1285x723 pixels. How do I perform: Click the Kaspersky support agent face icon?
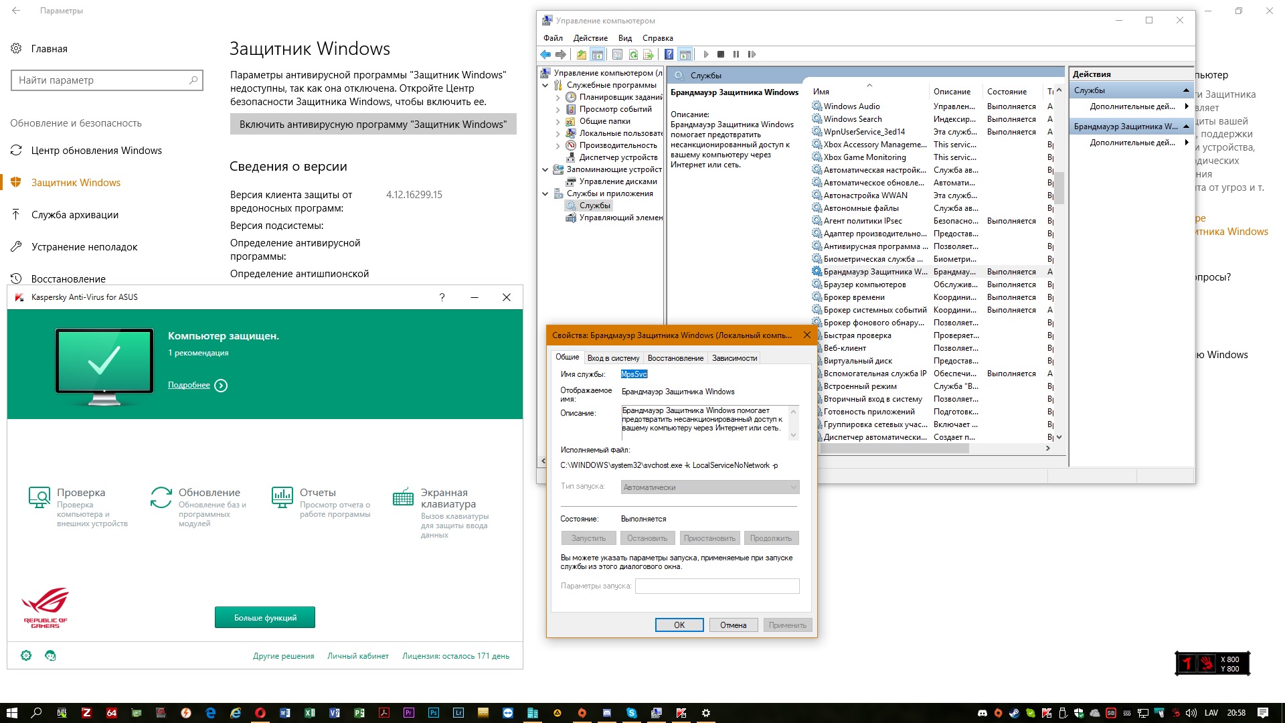(x=50, y=655)
